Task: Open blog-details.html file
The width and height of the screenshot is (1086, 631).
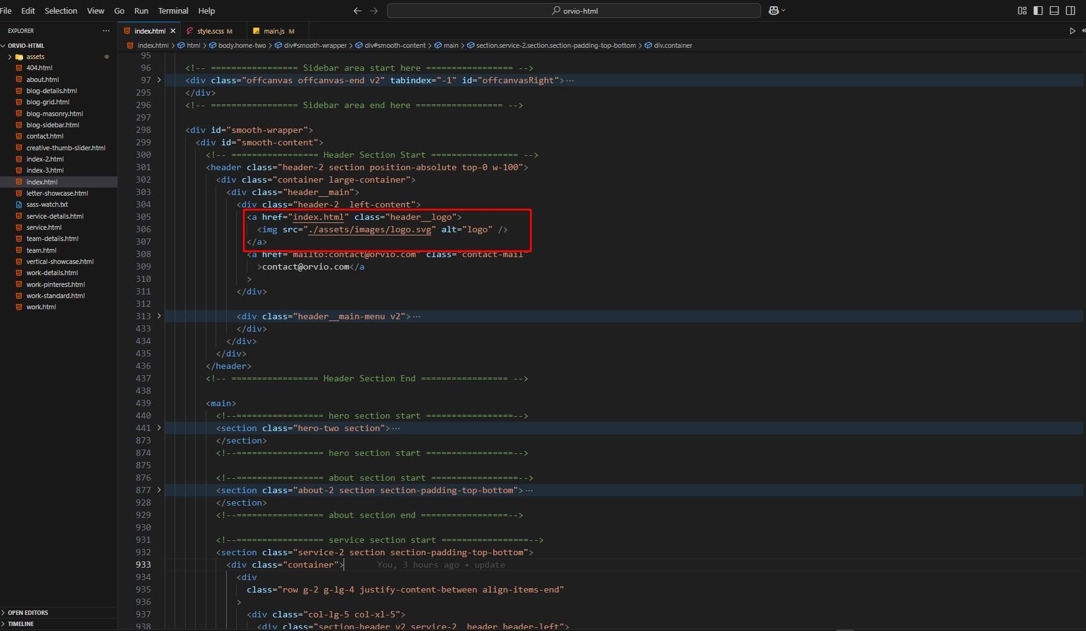Action: pyautogui.click(x=52, y=91)
